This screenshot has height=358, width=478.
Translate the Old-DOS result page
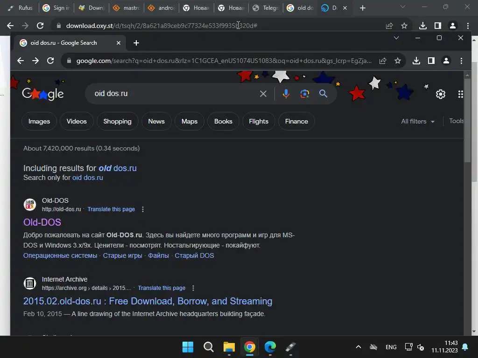point(111,209)
